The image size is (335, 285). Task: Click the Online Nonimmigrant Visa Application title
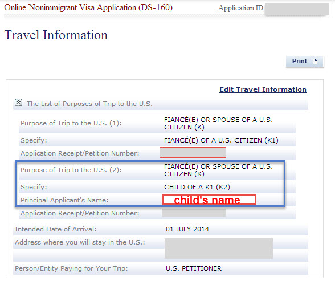click(88, 7)
